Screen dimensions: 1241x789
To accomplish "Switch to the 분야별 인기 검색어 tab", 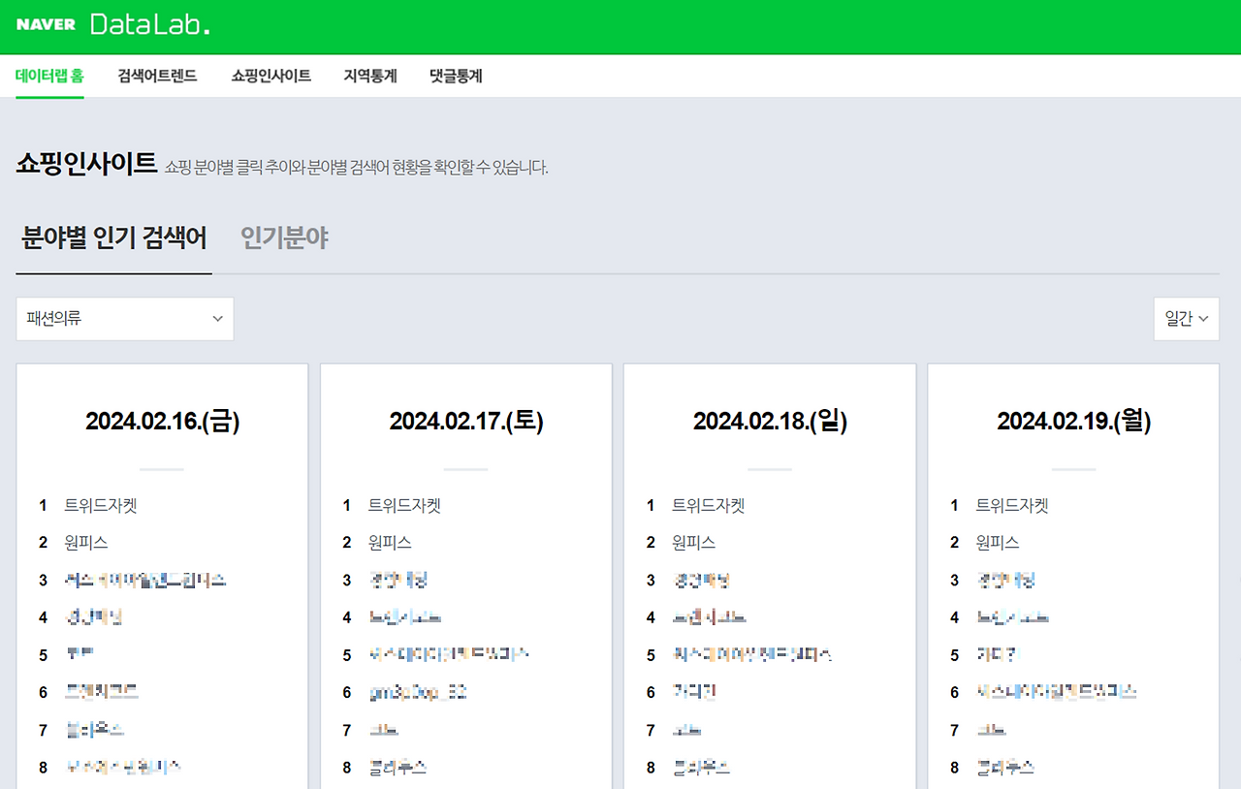I will point(114,238).
